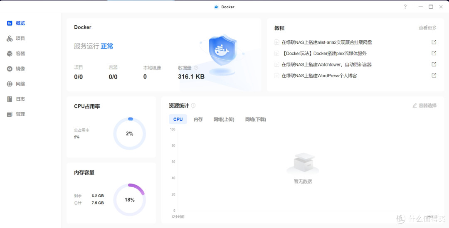Viewport: 449px width, 228px height.
Task: Open the 日志 logs book icon
Action: (10, 99)
